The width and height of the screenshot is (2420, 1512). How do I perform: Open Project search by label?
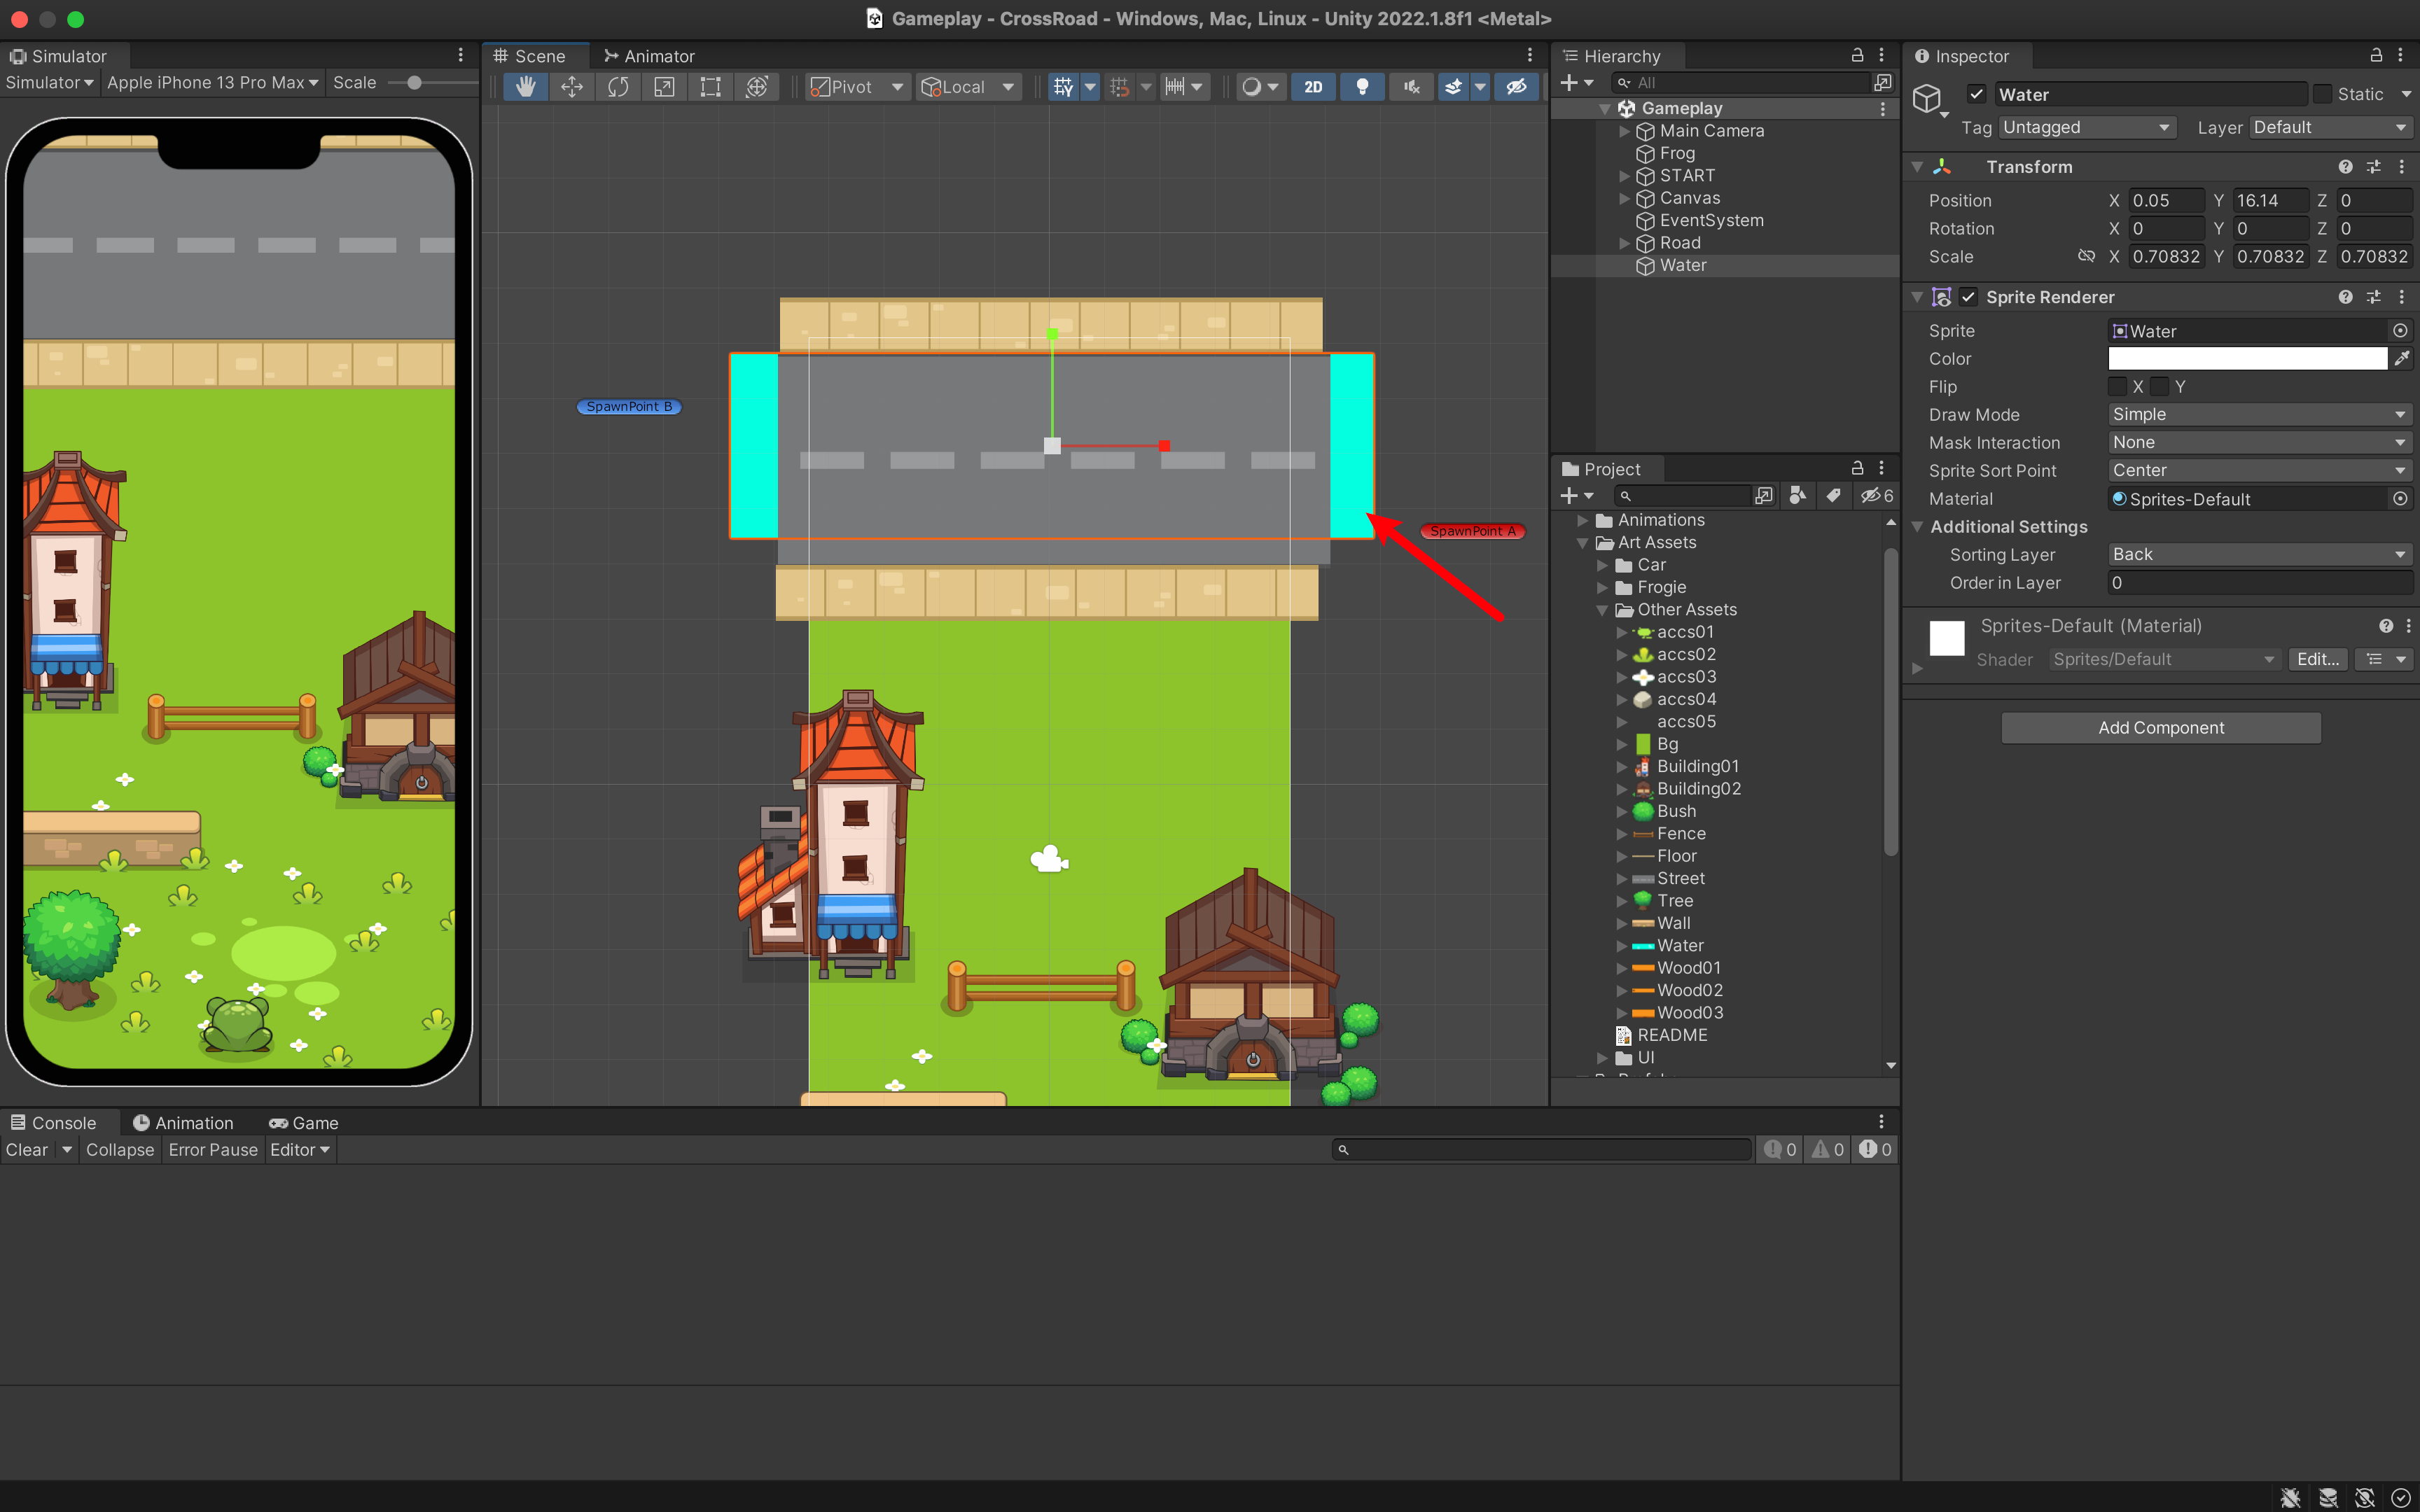pyautogui.click(x=1833, y=496)
